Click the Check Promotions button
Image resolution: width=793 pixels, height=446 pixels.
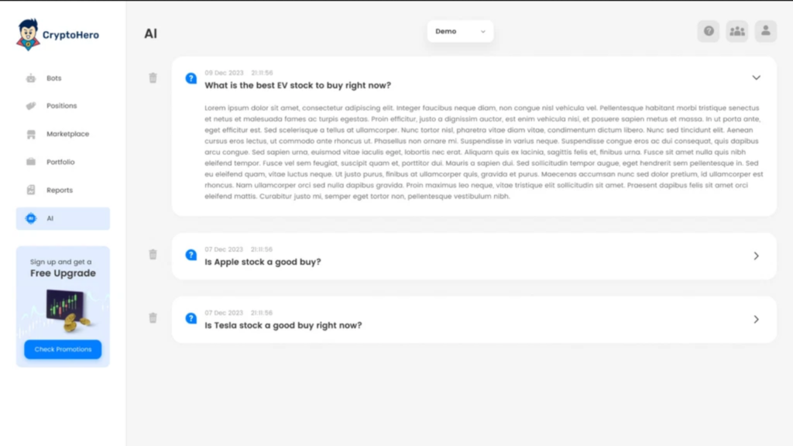click(x=63, y=349)
